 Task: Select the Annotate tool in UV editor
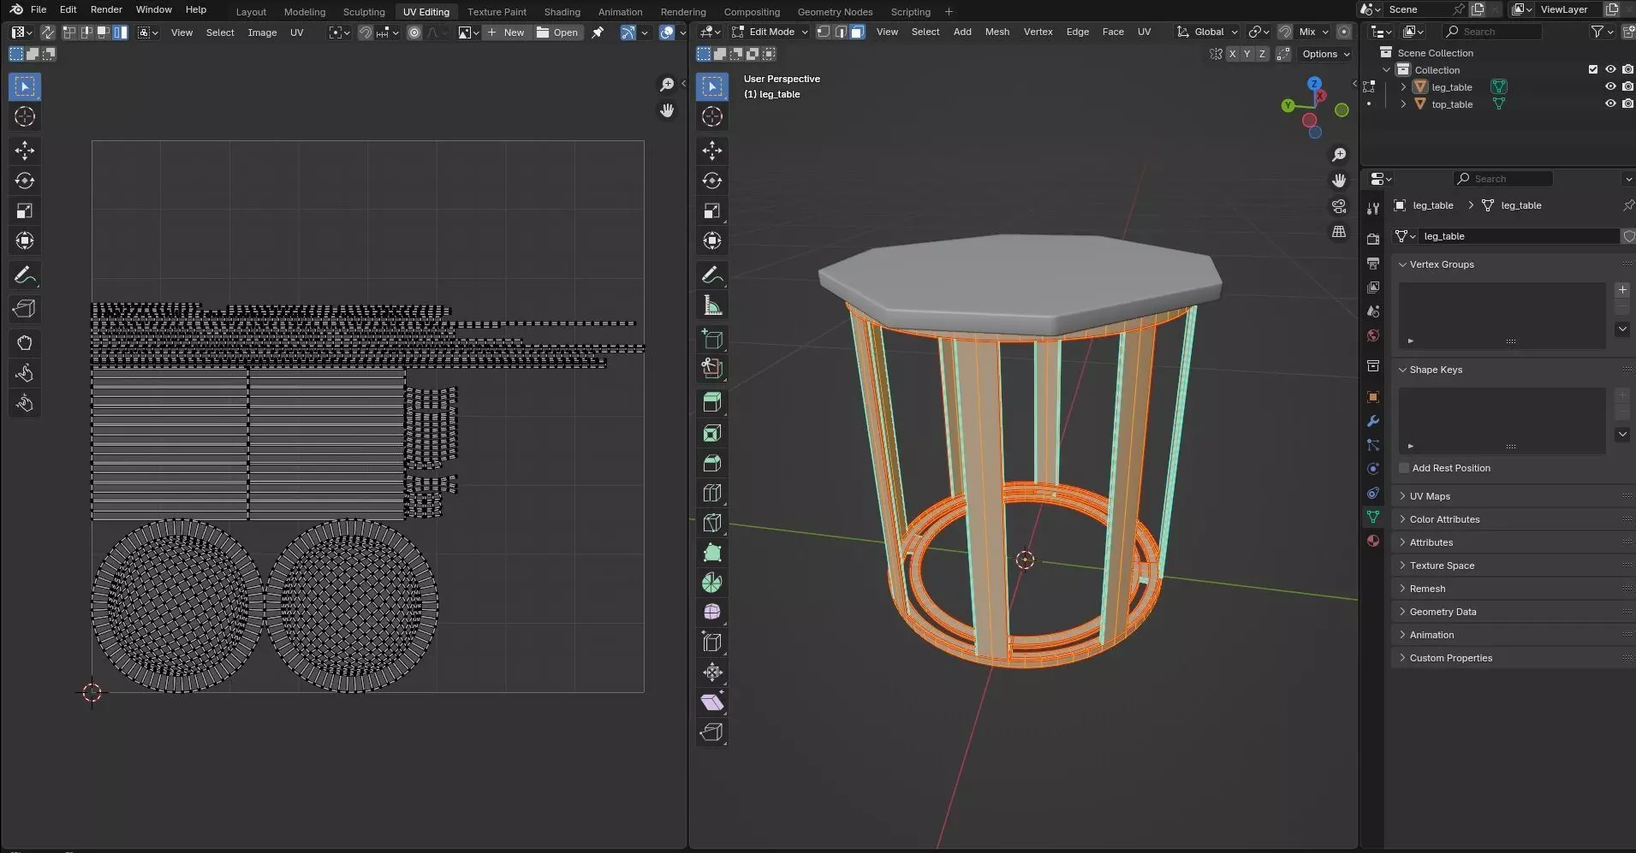click(25, 275)
